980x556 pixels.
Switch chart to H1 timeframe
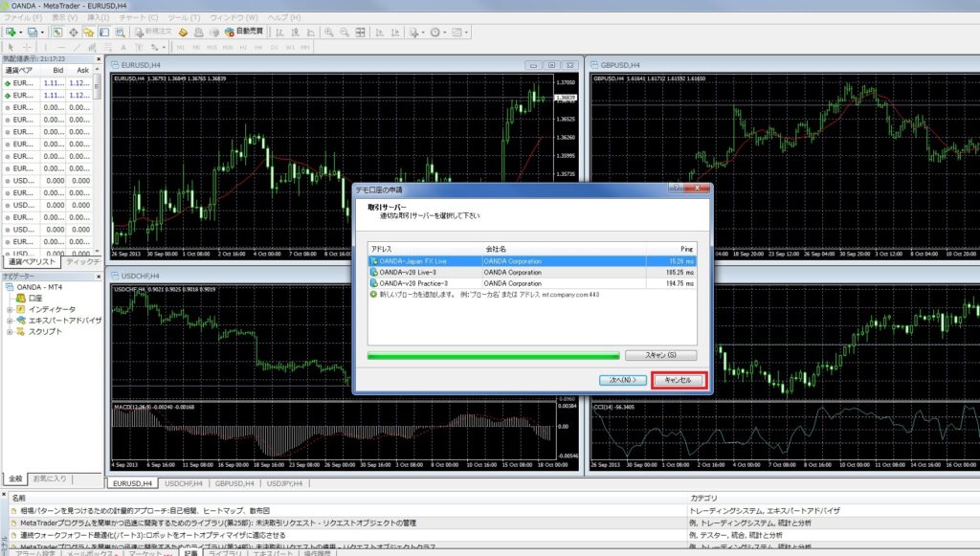click(x=243, y=48)
